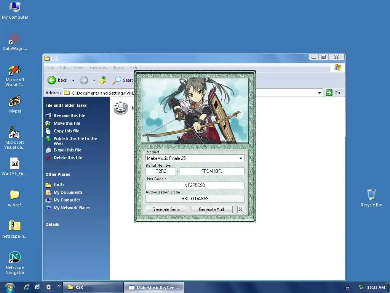Screen dimensions: 390x293
Task: Open Search in the R2R Explorer window
Action: [123, 80]
